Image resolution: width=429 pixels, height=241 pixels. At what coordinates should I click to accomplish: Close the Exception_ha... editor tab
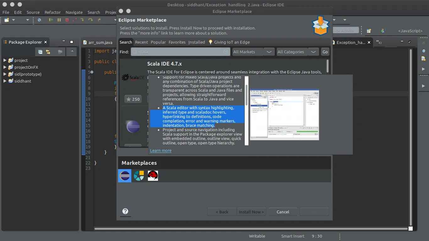tap(369, 42)
